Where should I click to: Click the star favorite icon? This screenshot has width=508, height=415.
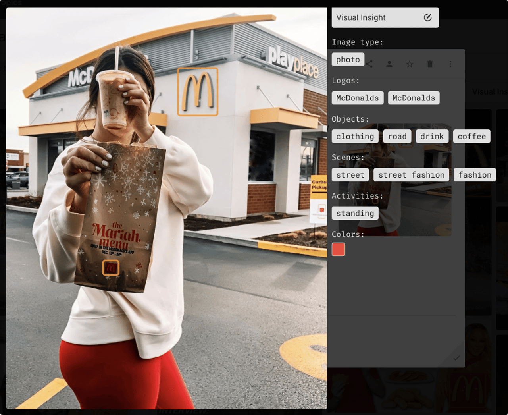click(x=410, y=64)
